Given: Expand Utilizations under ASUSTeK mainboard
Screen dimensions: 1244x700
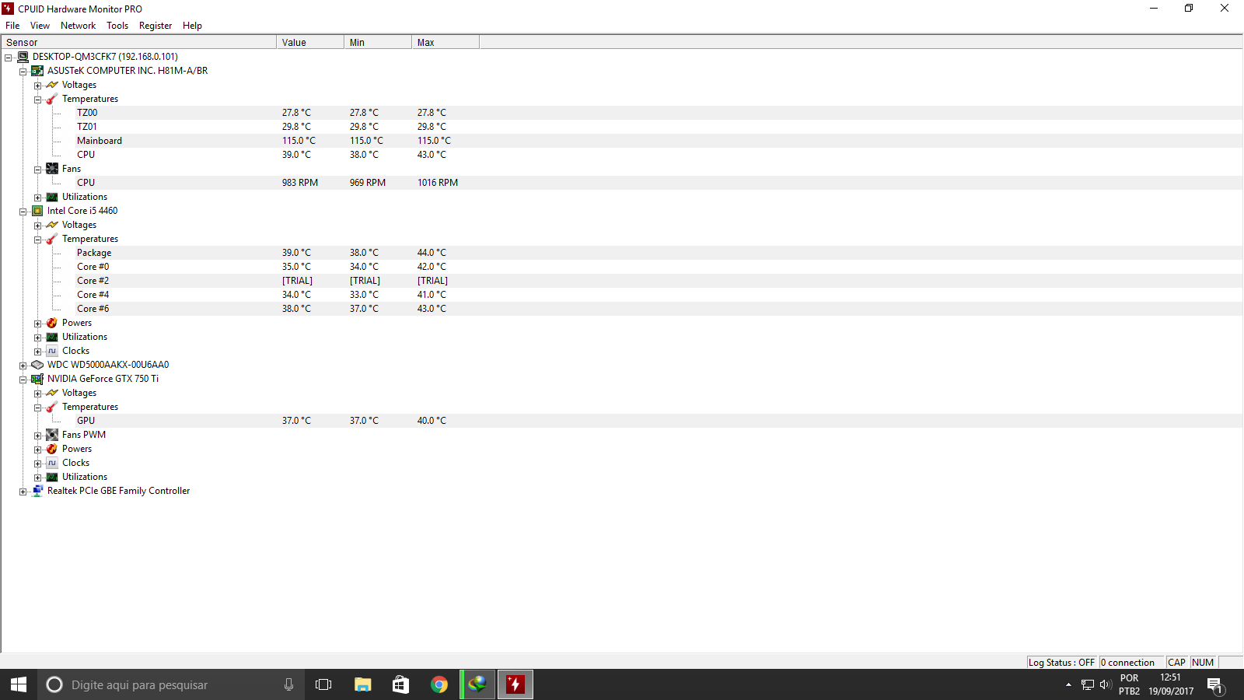Looking at the screenshot, I should coord(37,198).
